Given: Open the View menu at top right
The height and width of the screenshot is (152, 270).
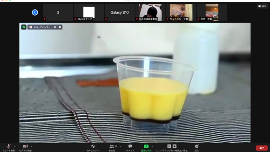Looking at the screenshot, I should 262,6.
